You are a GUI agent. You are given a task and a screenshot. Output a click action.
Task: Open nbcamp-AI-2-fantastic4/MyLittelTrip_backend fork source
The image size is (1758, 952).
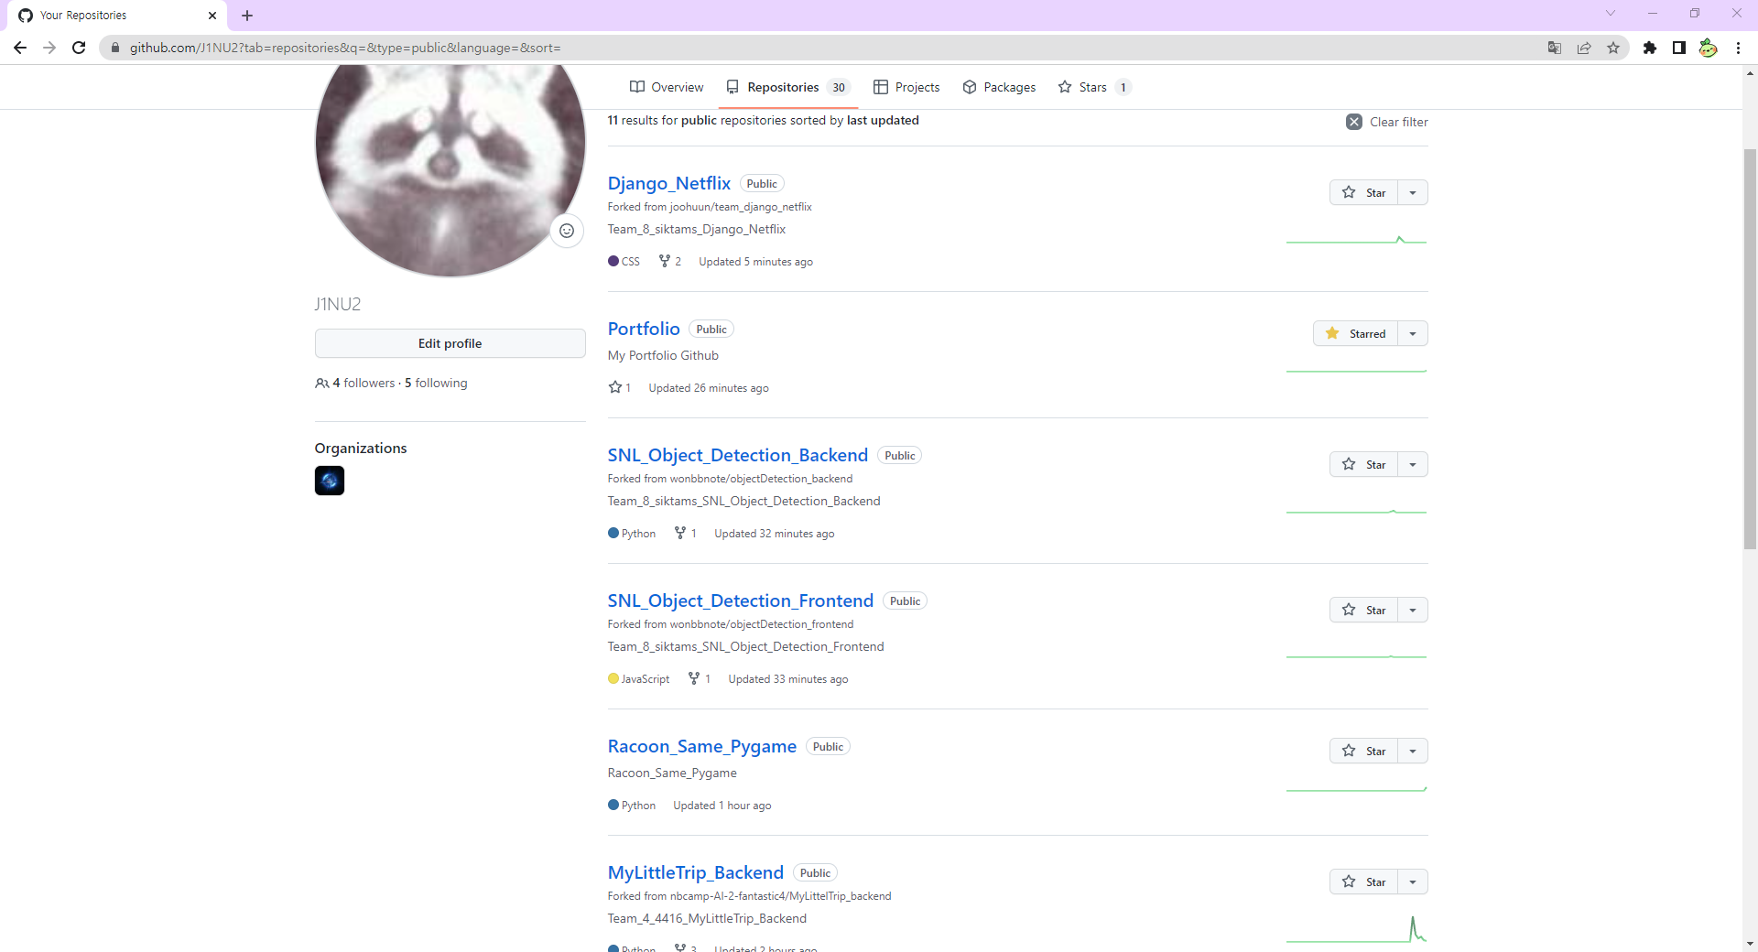point(780,896)
